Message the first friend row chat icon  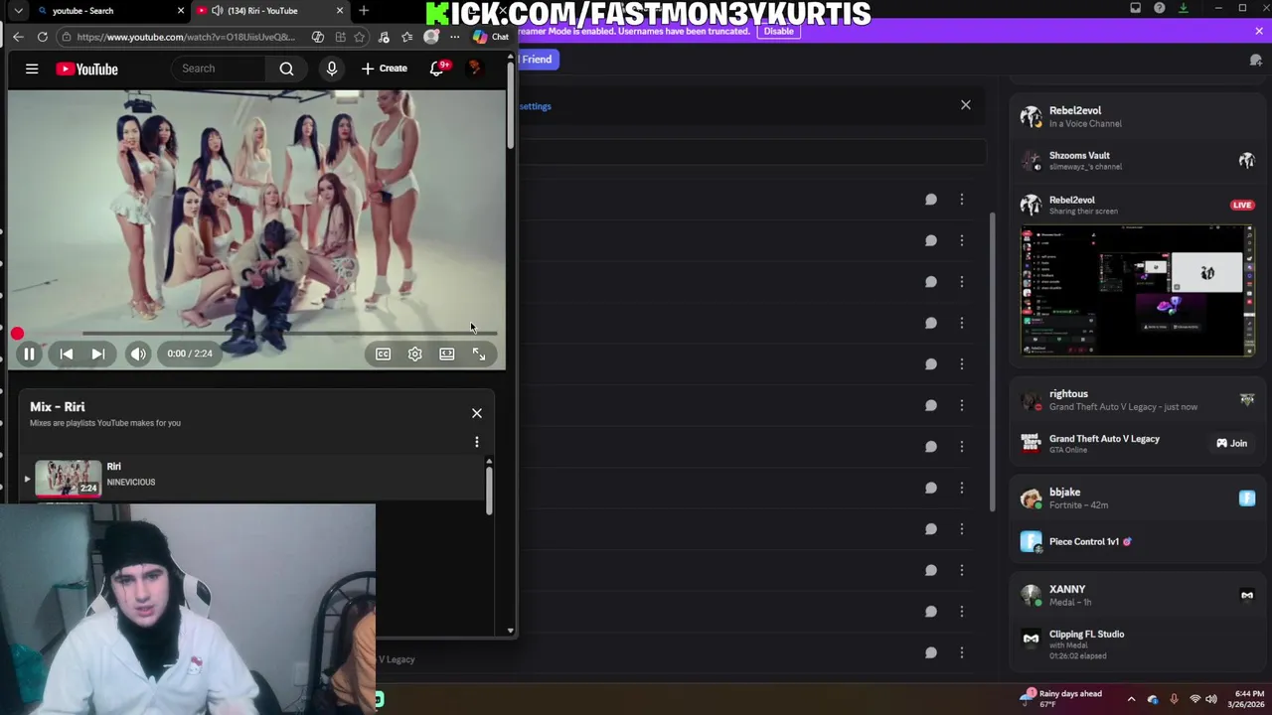(x=931, y=200)
